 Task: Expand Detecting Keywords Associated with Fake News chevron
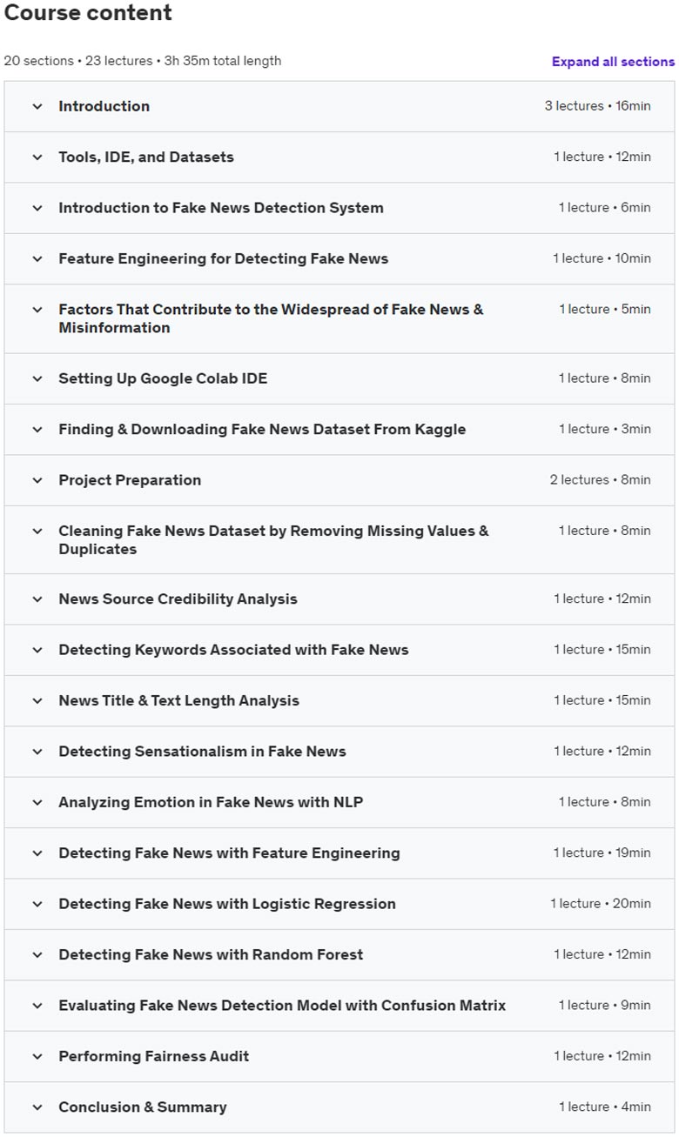pos(37,650)
